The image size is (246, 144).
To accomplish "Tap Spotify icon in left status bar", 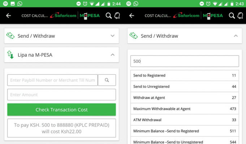I will [5, 4].
